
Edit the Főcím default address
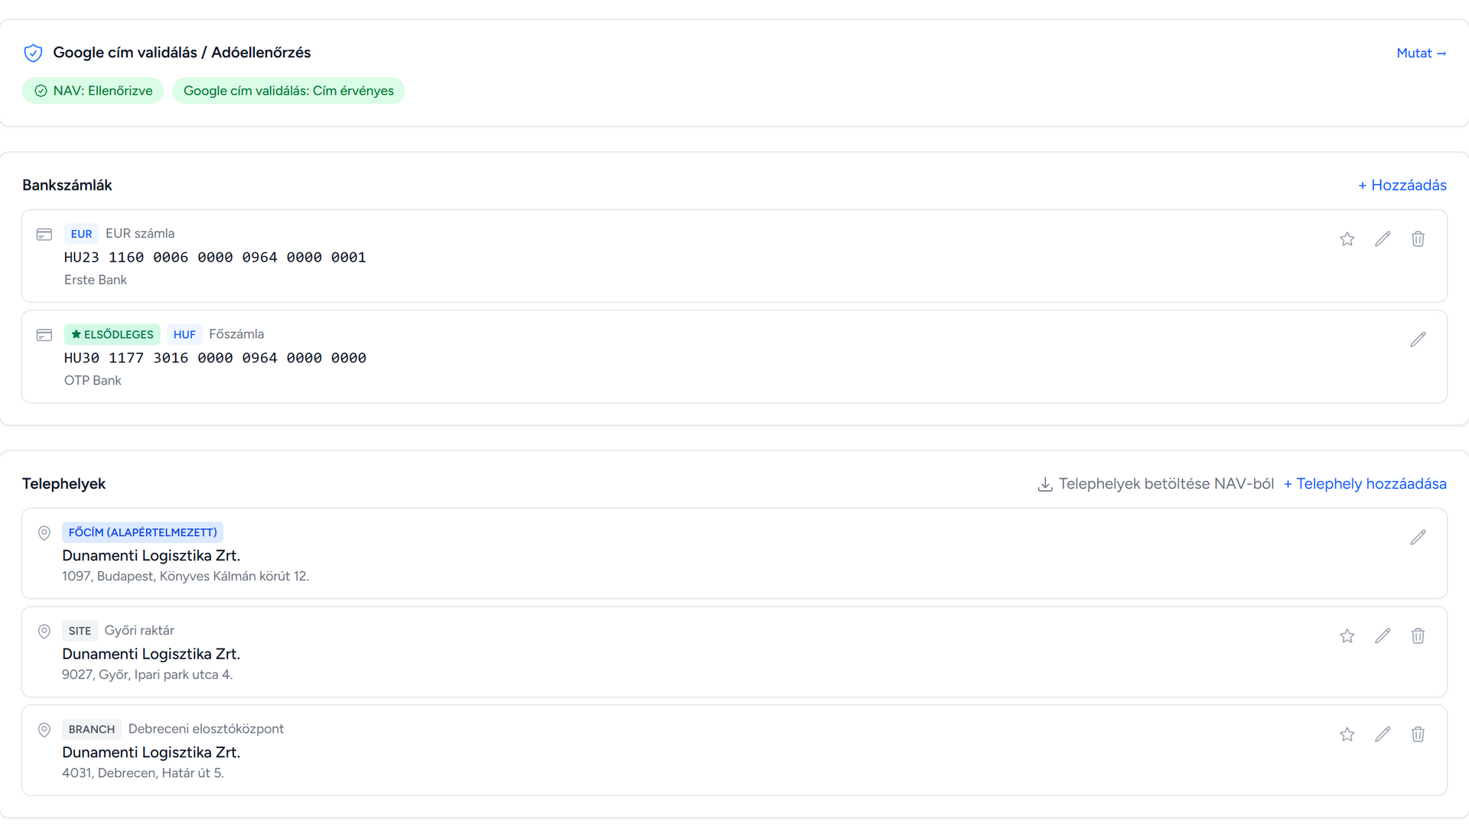coord(1418,538)
